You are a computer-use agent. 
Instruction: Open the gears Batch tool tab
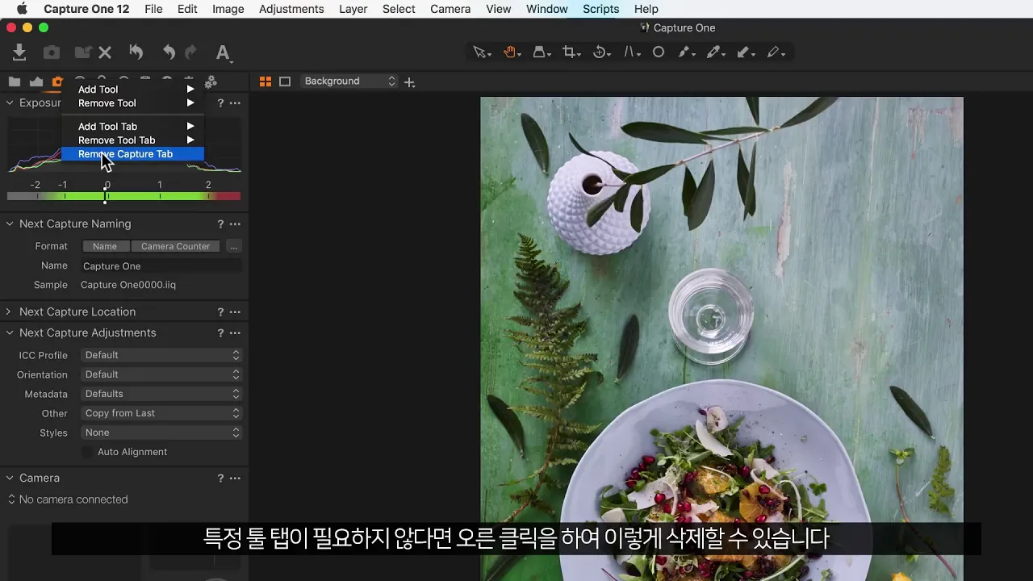click(211, 82)
